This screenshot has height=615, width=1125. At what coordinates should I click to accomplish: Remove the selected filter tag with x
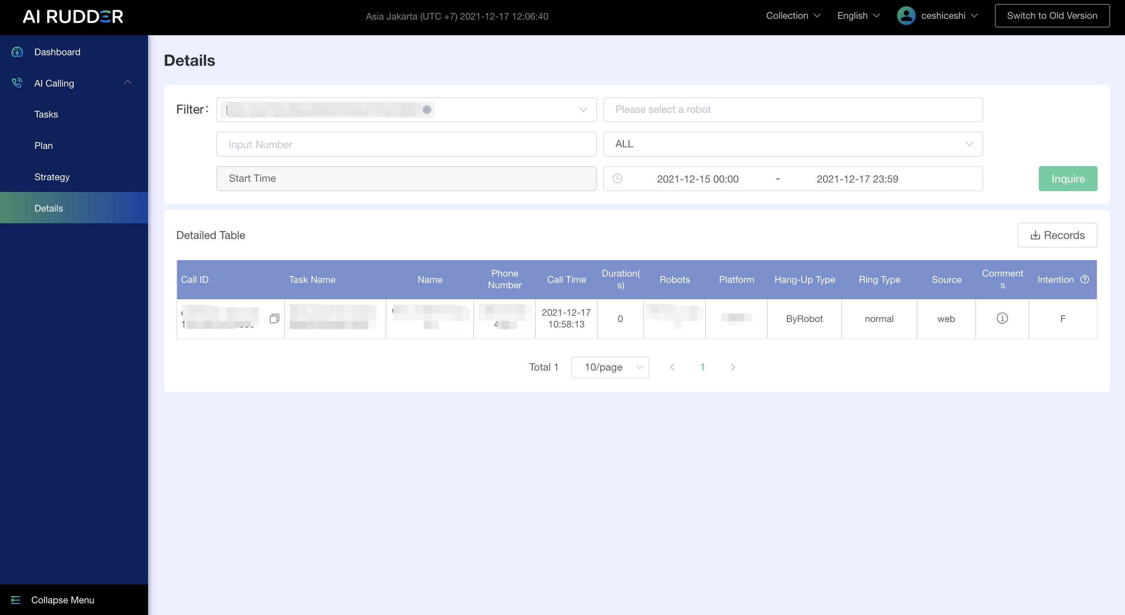pyautogui.click(x=427, y=110)
